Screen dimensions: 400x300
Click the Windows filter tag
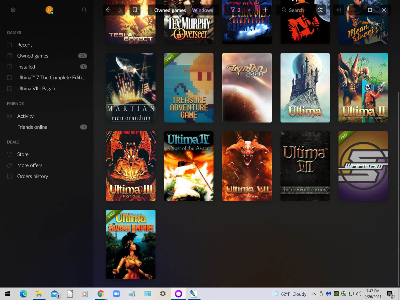202,10
